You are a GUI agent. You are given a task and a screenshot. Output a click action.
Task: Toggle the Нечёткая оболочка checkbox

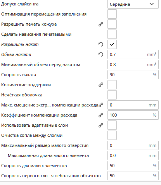tap(112, 95)
